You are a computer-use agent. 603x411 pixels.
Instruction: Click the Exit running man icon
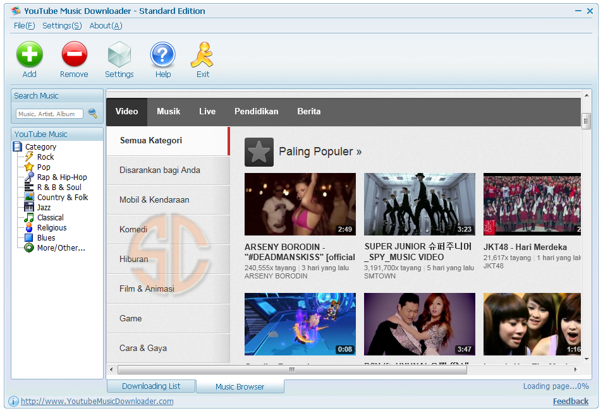(x=202, y=54)
